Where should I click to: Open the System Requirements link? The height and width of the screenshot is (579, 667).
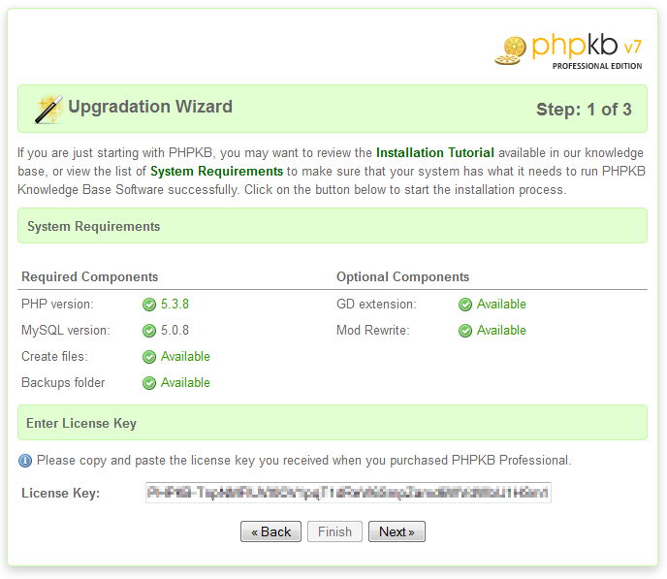(x=216, y=171)
